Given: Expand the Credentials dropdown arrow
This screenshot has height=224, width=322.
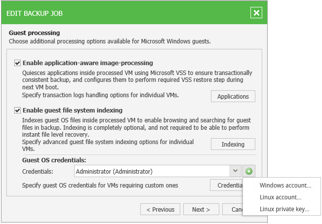Looking at the screenshot, I should (x=234, y=171).
